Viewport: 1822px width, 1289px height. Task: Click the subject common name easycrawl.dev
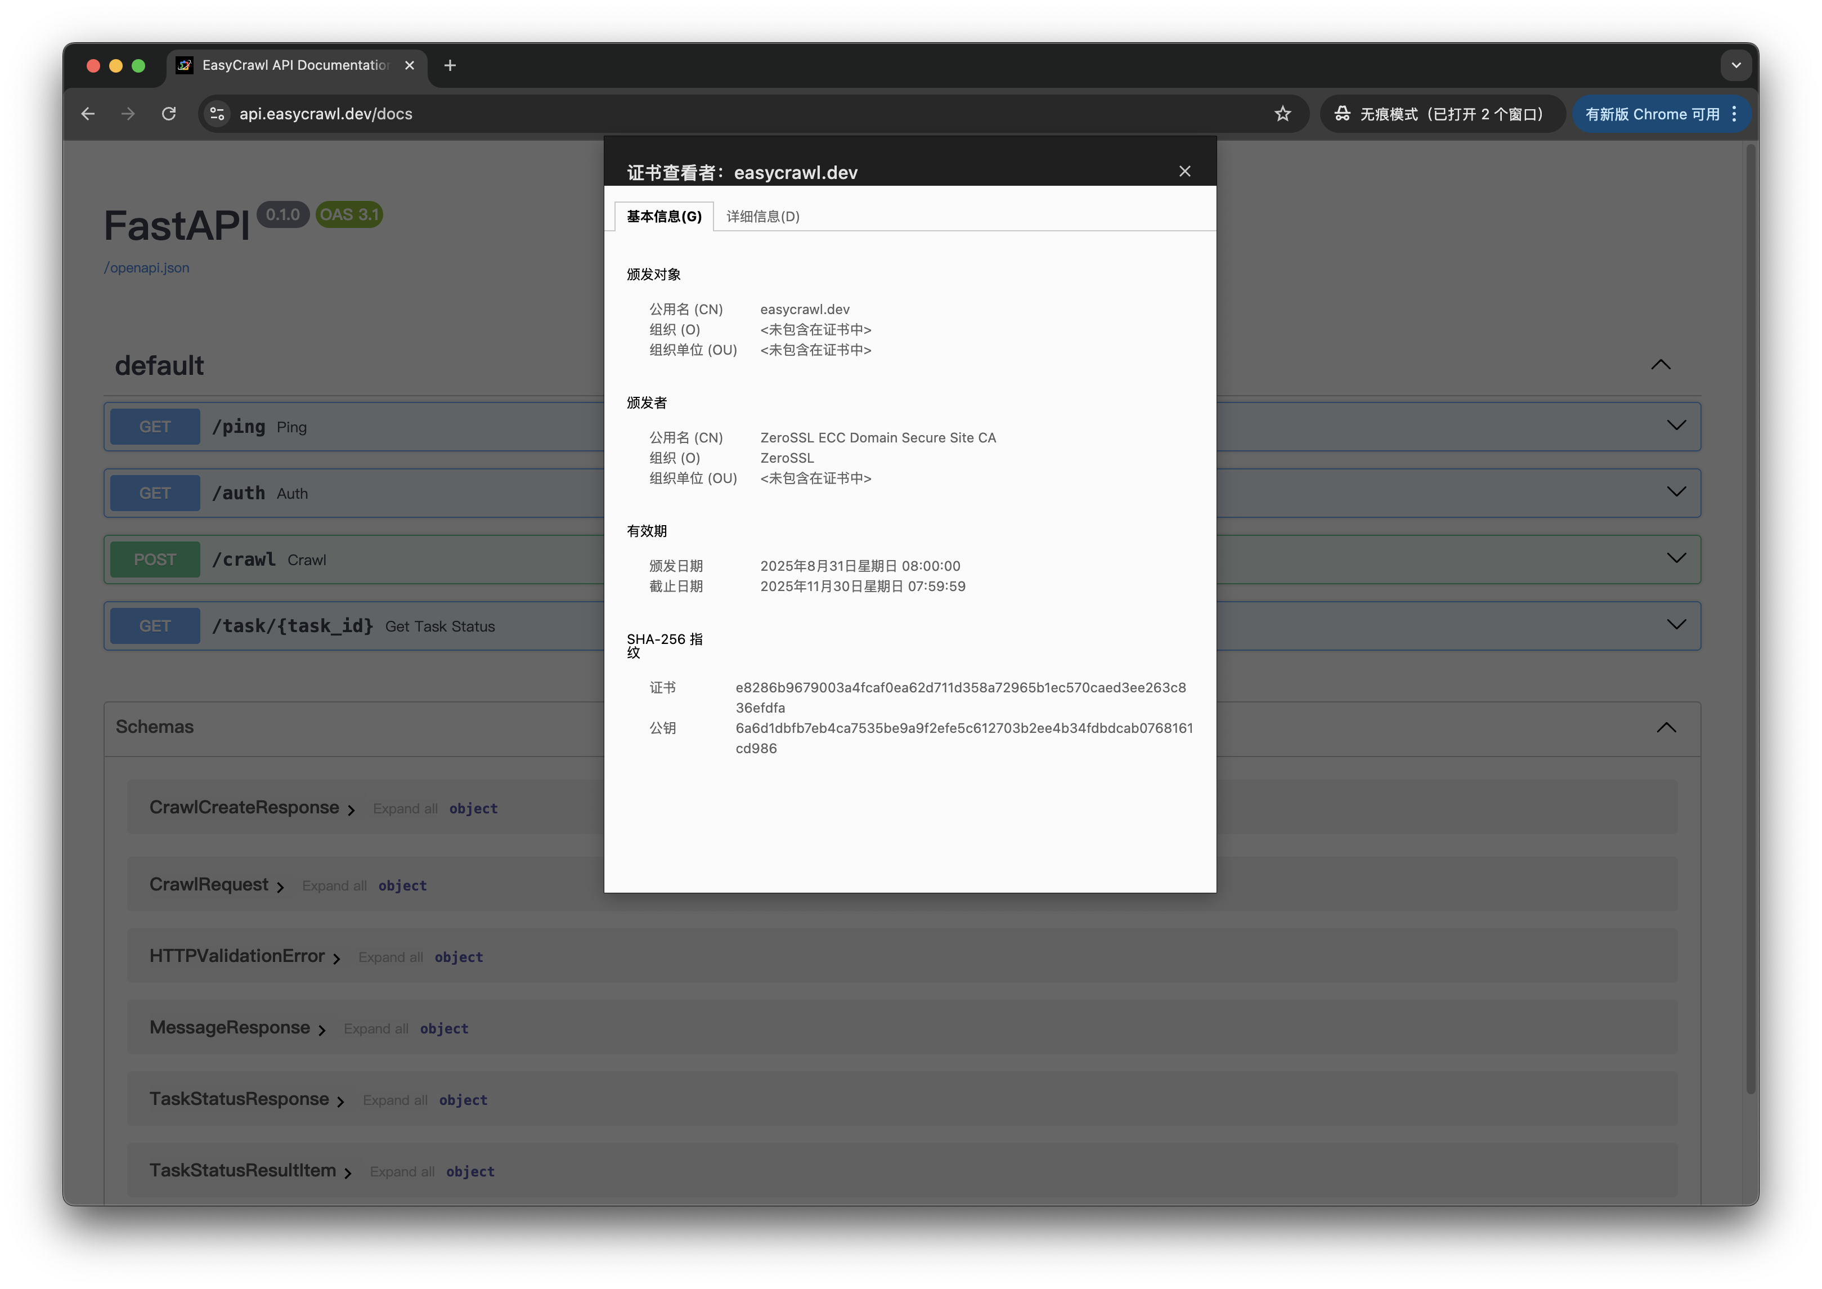tap(805, 310)
